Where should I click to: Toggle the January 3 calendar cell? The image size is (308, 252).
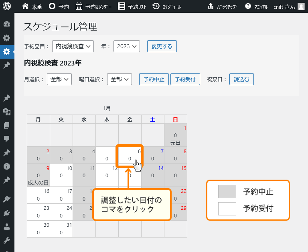point(61,155)
